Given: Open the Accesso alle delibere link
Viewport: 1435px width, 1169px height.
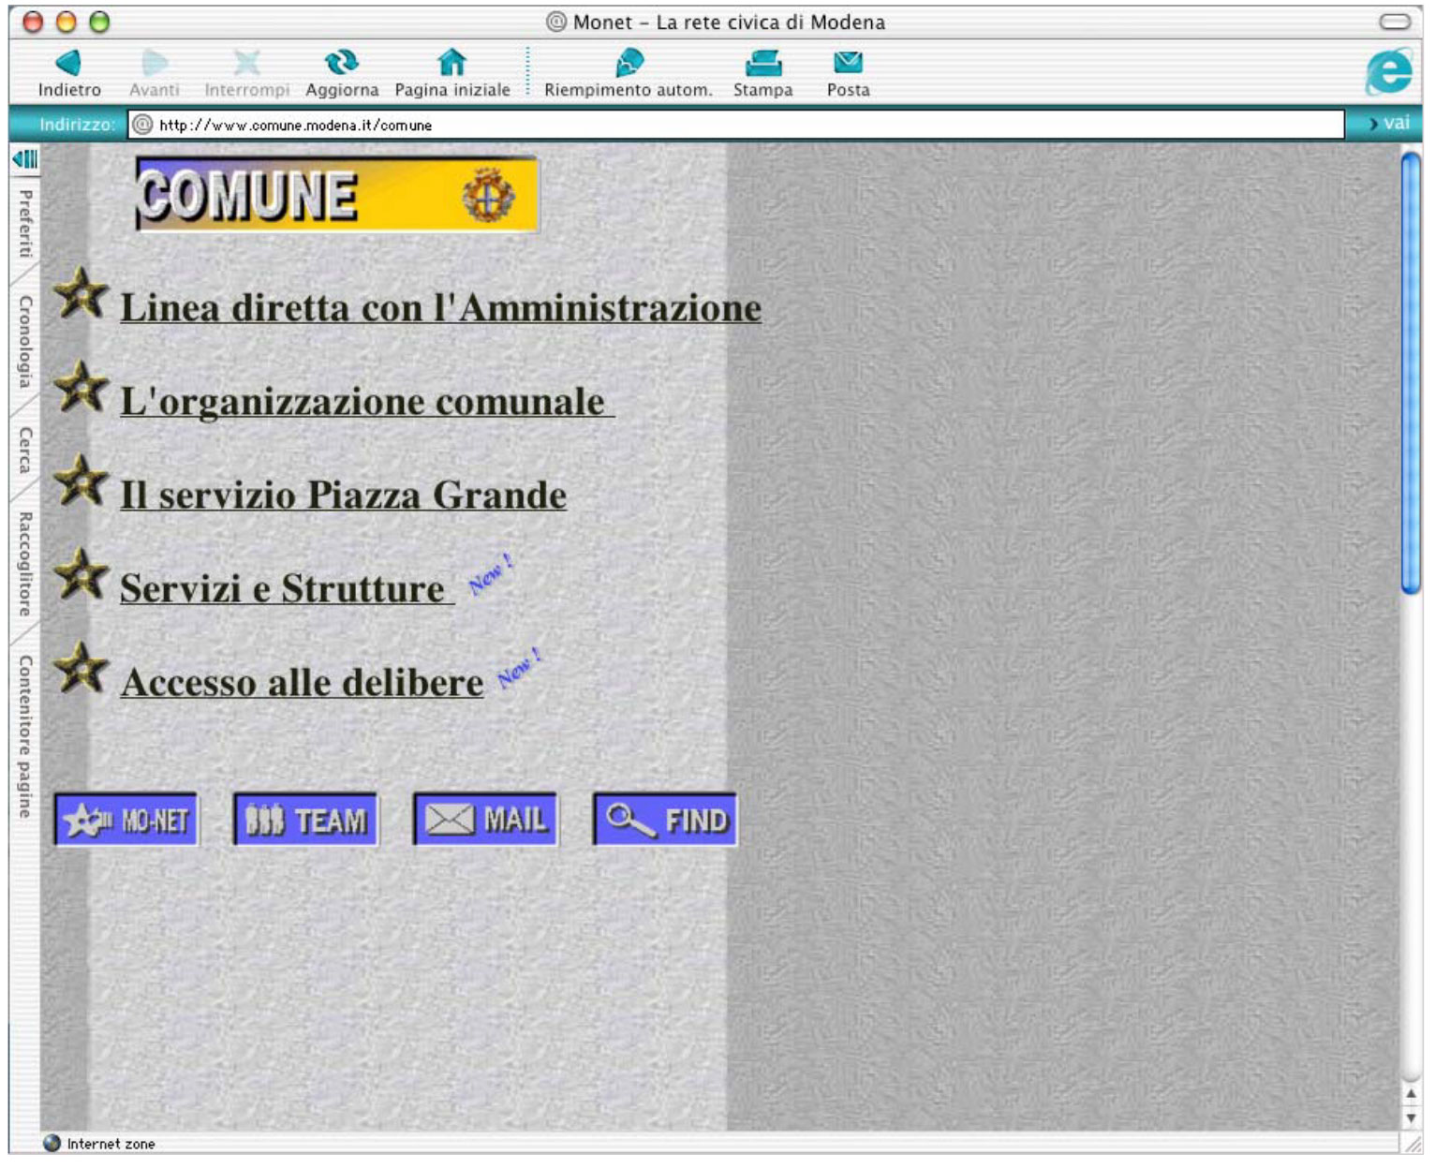Looking at the screenshot, I should click(300, 683).
